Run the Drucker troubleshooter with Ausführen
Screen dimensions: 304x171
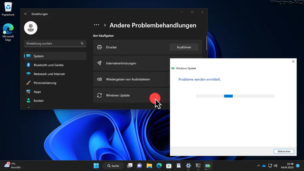pyautogui.click(x=184, y=47)
